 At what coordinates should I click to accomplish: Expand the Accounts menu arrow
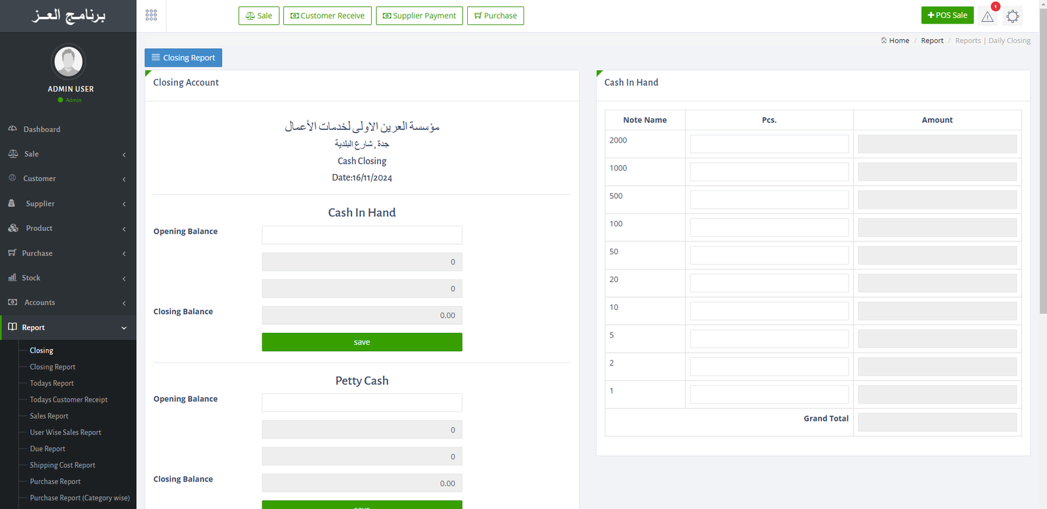[x=124, y=303]
